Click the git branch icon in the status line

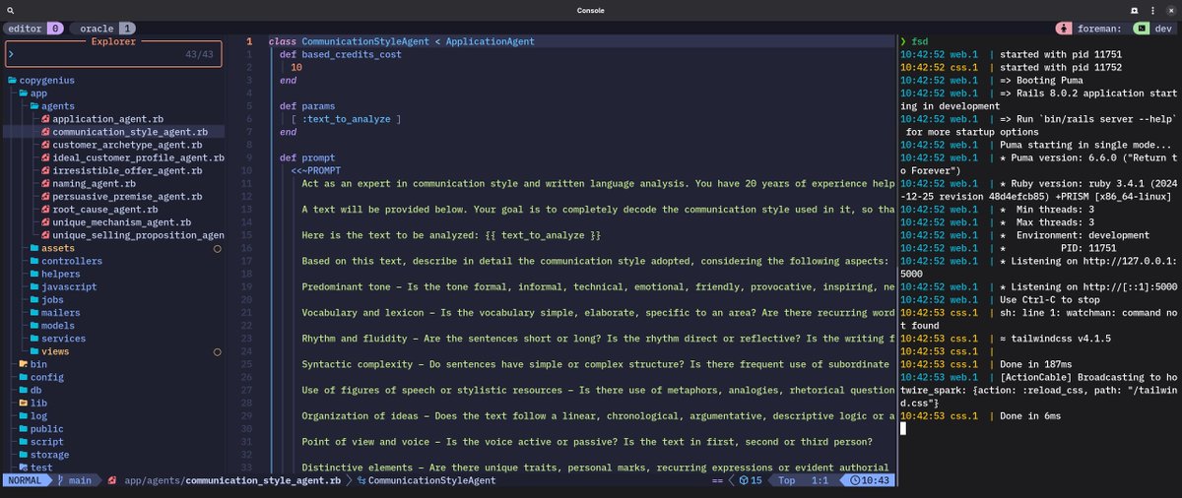(x=62, y=480)
